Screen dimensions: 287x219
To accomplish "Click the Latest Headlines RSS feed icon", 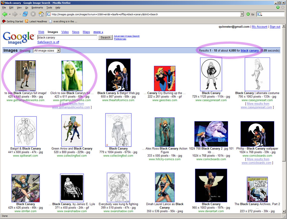I will [x=27, y=21].
